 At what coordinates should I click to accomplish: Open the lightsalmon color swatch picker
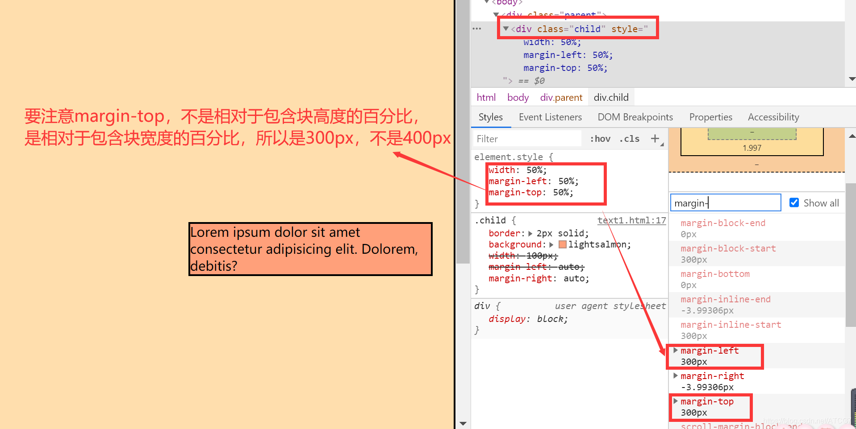pos(563,244)
